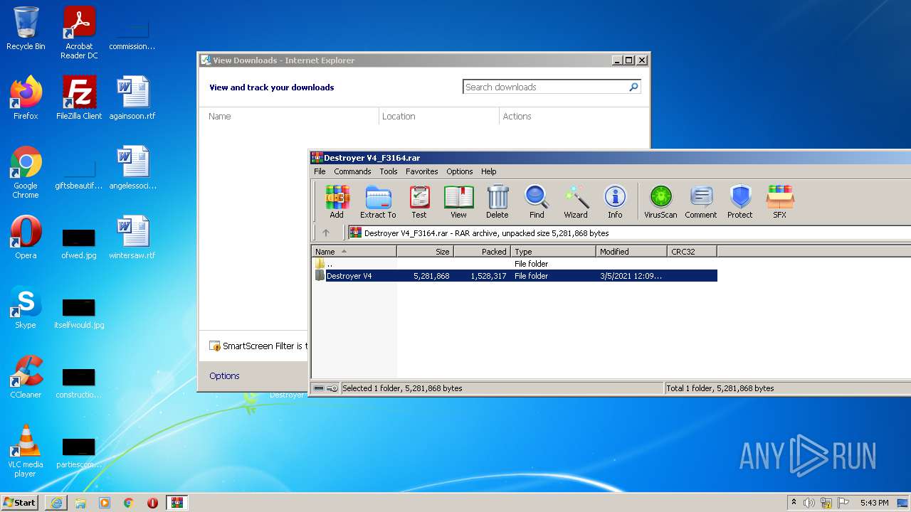Show hidden tray icons arrow

[794, 502]
